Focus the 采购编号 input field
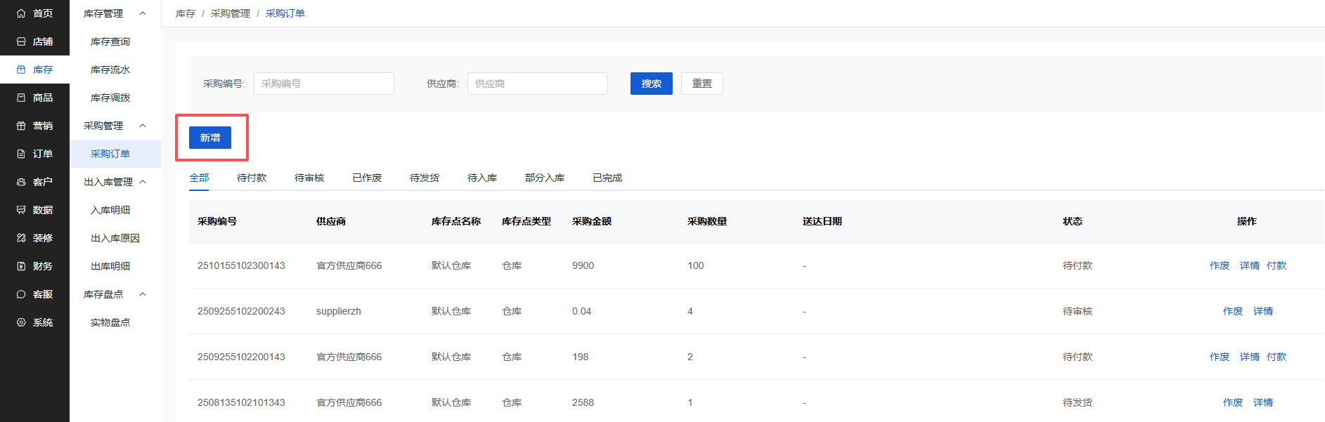This screenshot has height=422, width=1325. tap(324, 84)
